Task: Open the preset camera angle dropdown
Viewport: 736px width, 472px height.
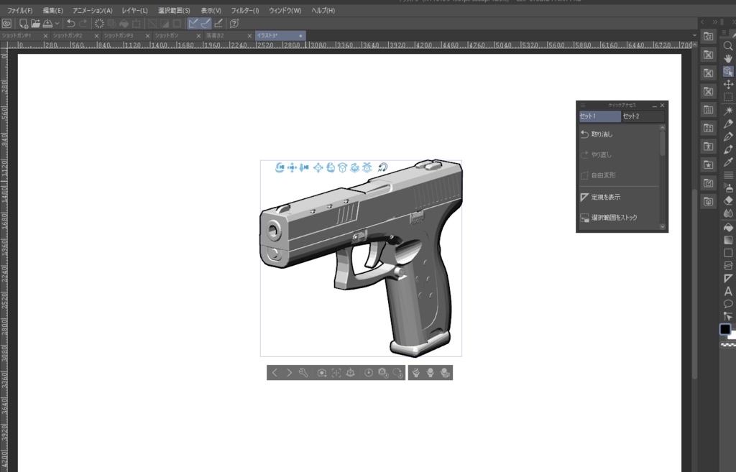Action: click(x=321, y=372)
